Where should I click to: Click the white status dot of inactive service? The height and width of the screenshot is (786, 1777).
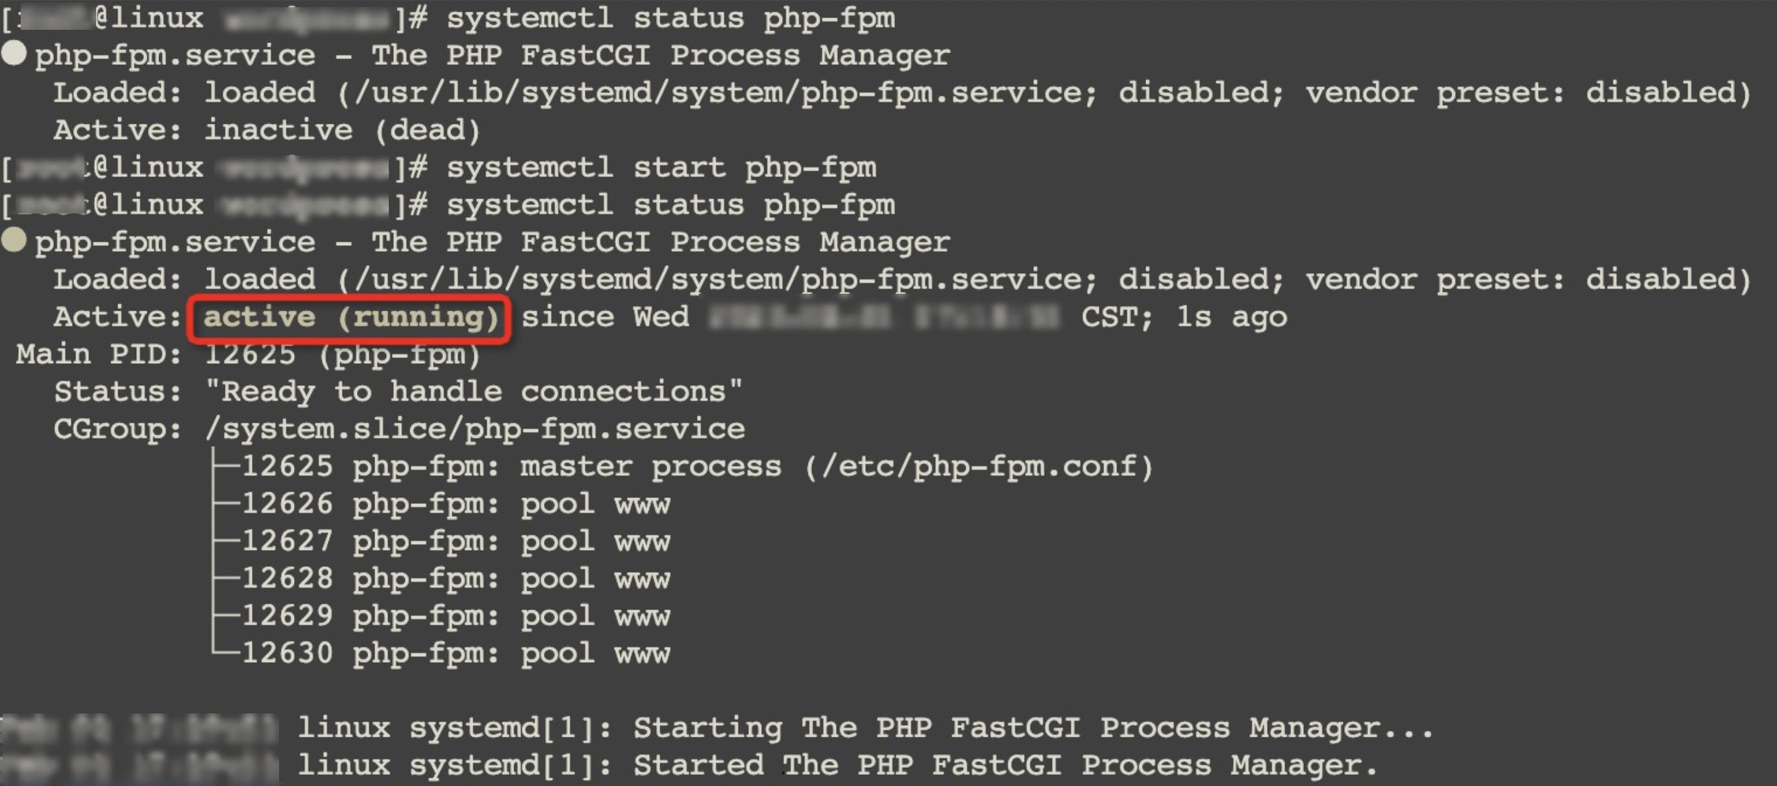click(x=14, y=53)
